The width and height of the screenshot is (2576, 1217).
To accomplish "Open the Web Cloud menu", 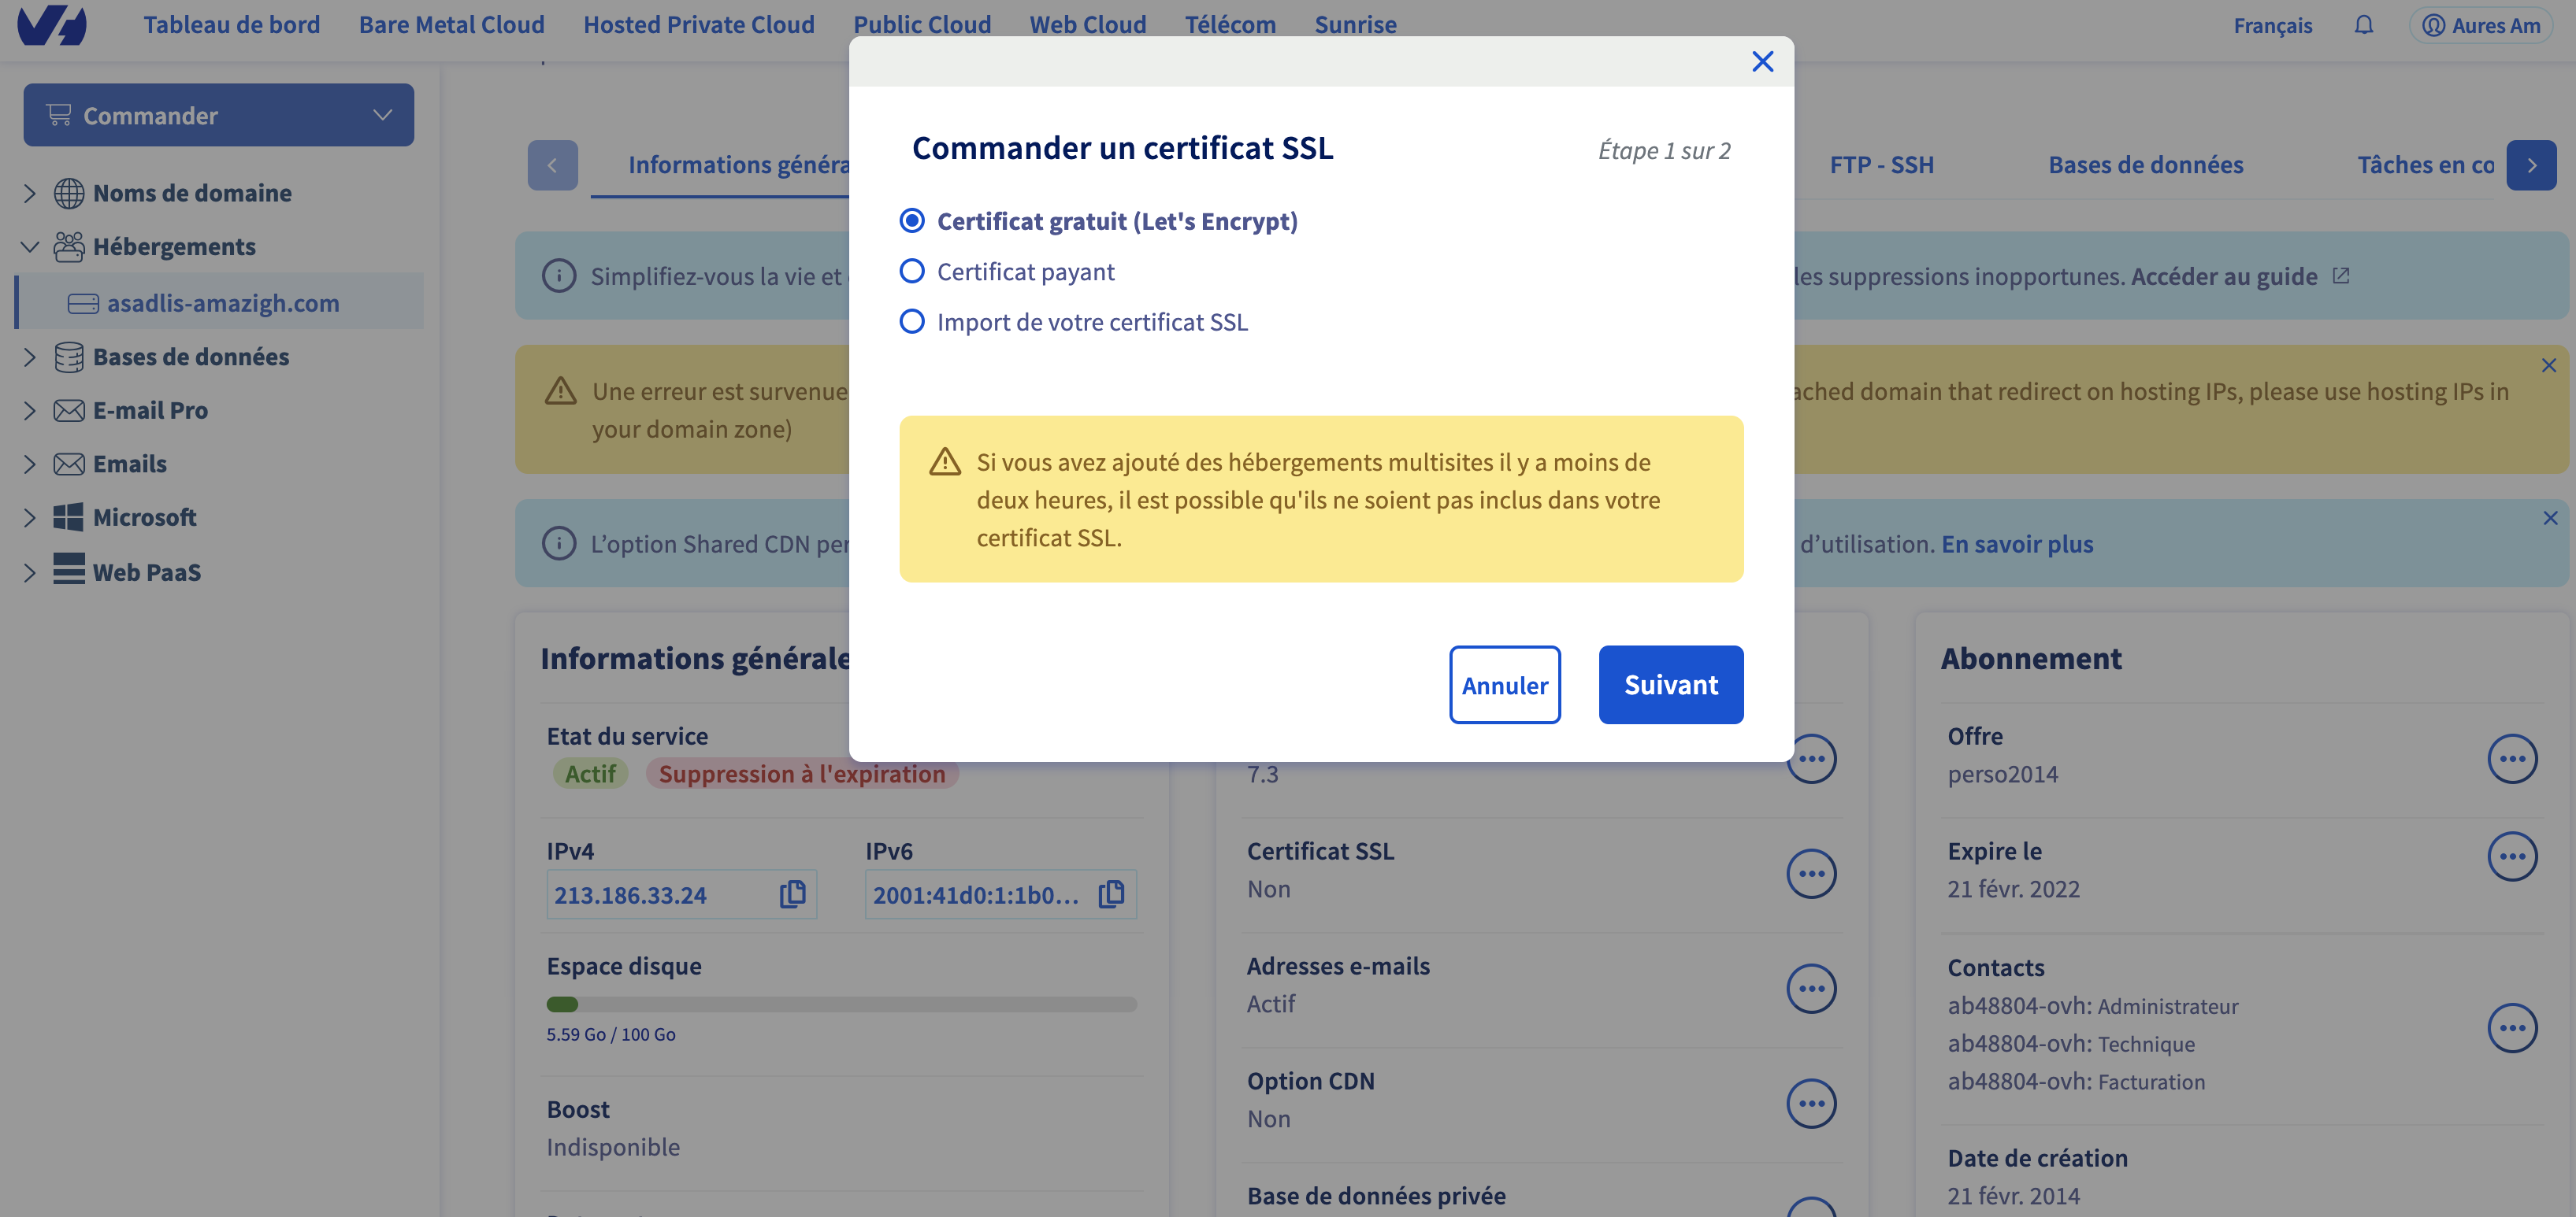I will point(1087,25).
